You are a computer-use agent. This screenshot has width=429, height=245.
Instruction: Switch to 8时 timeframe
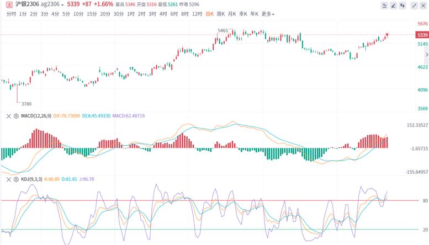(x=184, y=14)
